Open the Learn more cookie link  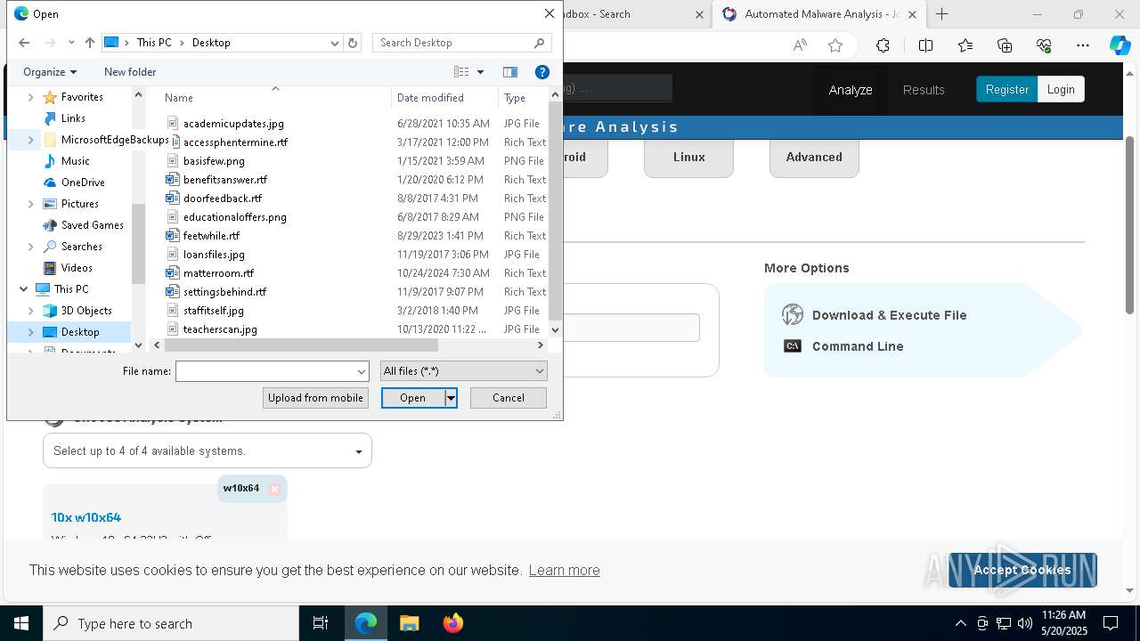click(564, 570)
